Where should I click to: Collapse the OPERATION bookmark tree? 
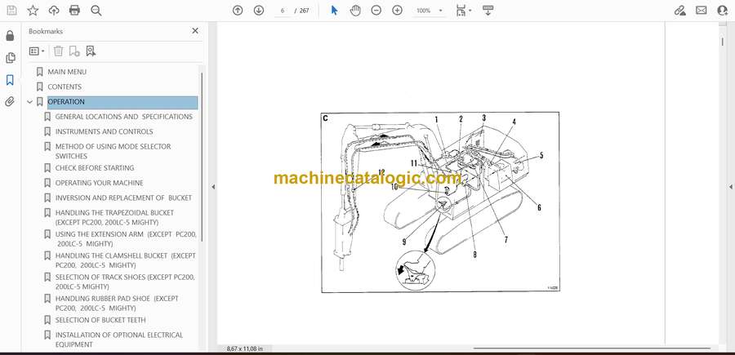[x=30, y=102]
